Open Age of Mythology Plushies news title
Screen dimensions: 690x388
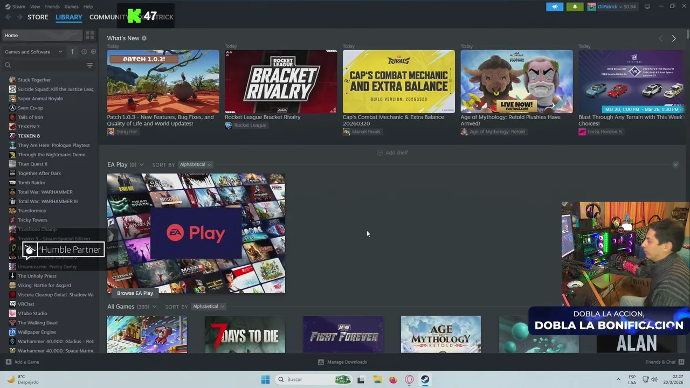click(510, 120)
